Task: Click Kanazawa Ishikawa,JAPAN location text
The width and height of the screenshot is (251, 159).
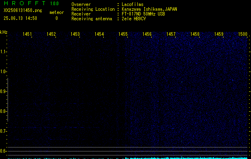Action: [x=149, y=9]
